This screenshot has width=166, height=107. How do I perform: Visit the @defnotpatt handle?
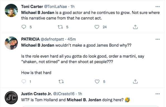[52, 39]
